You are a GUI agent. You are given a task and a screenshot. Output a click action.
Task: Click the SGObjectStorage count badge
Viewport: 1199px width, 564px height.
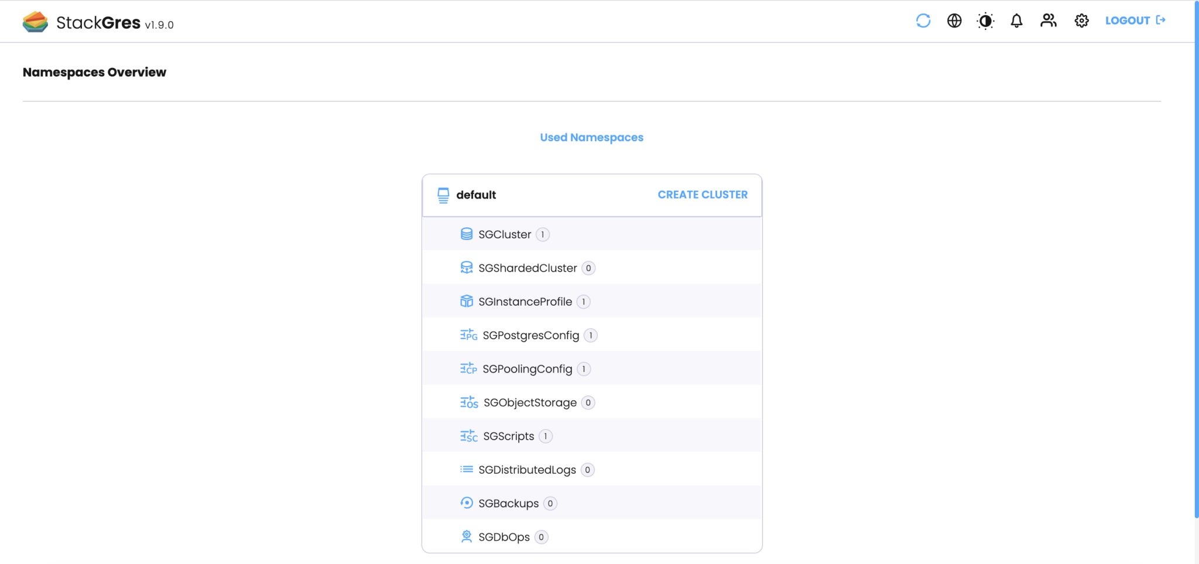tap(588, 402)
